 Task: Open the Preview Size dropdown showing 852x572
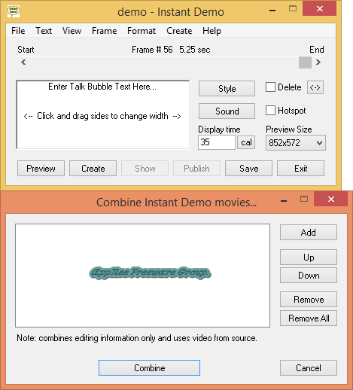[x=296, y=143]
